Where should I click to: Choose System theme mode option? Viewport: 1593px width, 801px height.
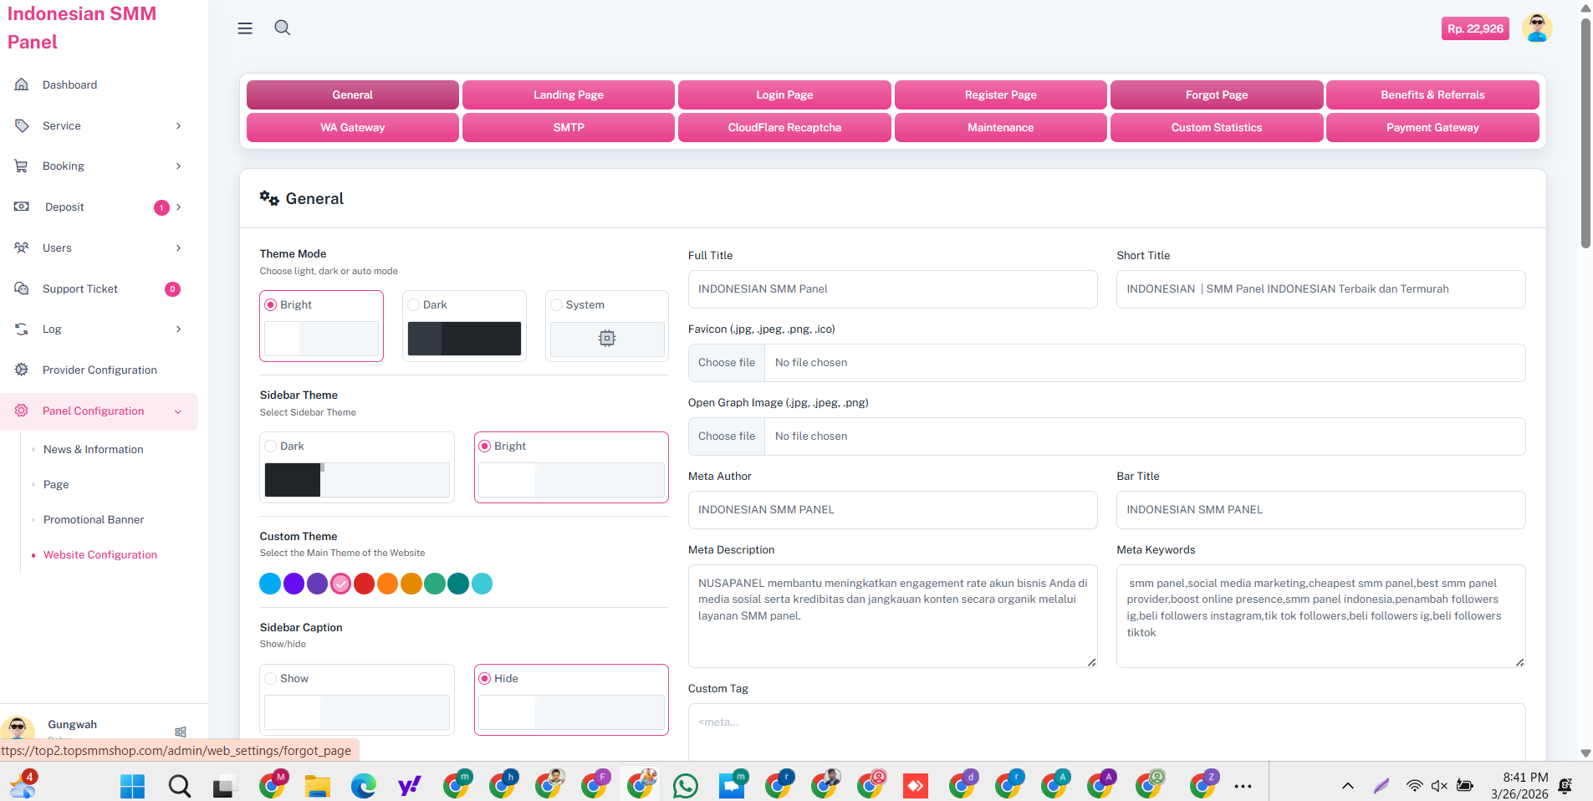[557, 305]
